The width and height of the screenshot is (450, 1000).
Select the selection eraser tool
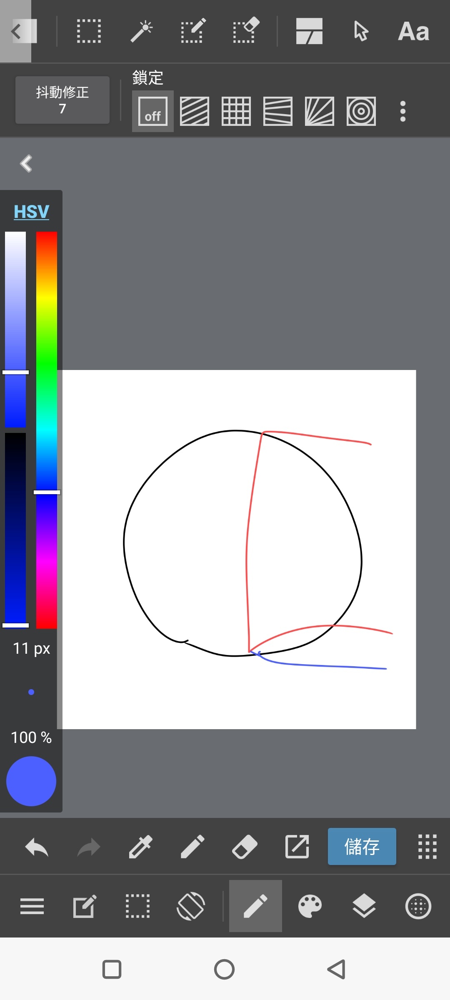coord(246,30)
